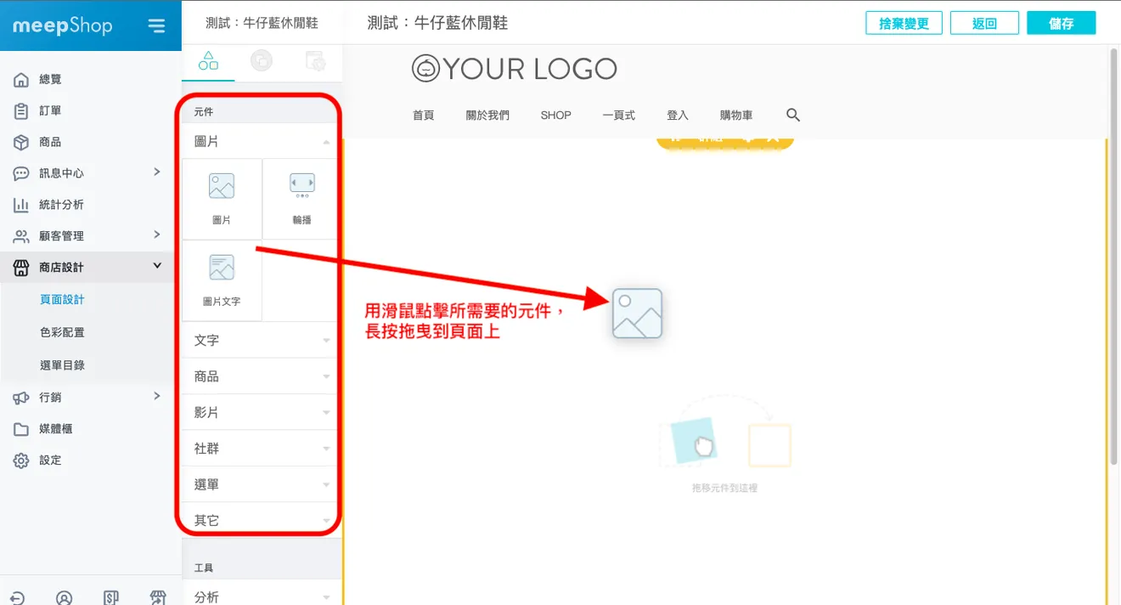Open 頁面設計 submenu item
Screen dimensions: 1121x605
[x=62, y=300]
